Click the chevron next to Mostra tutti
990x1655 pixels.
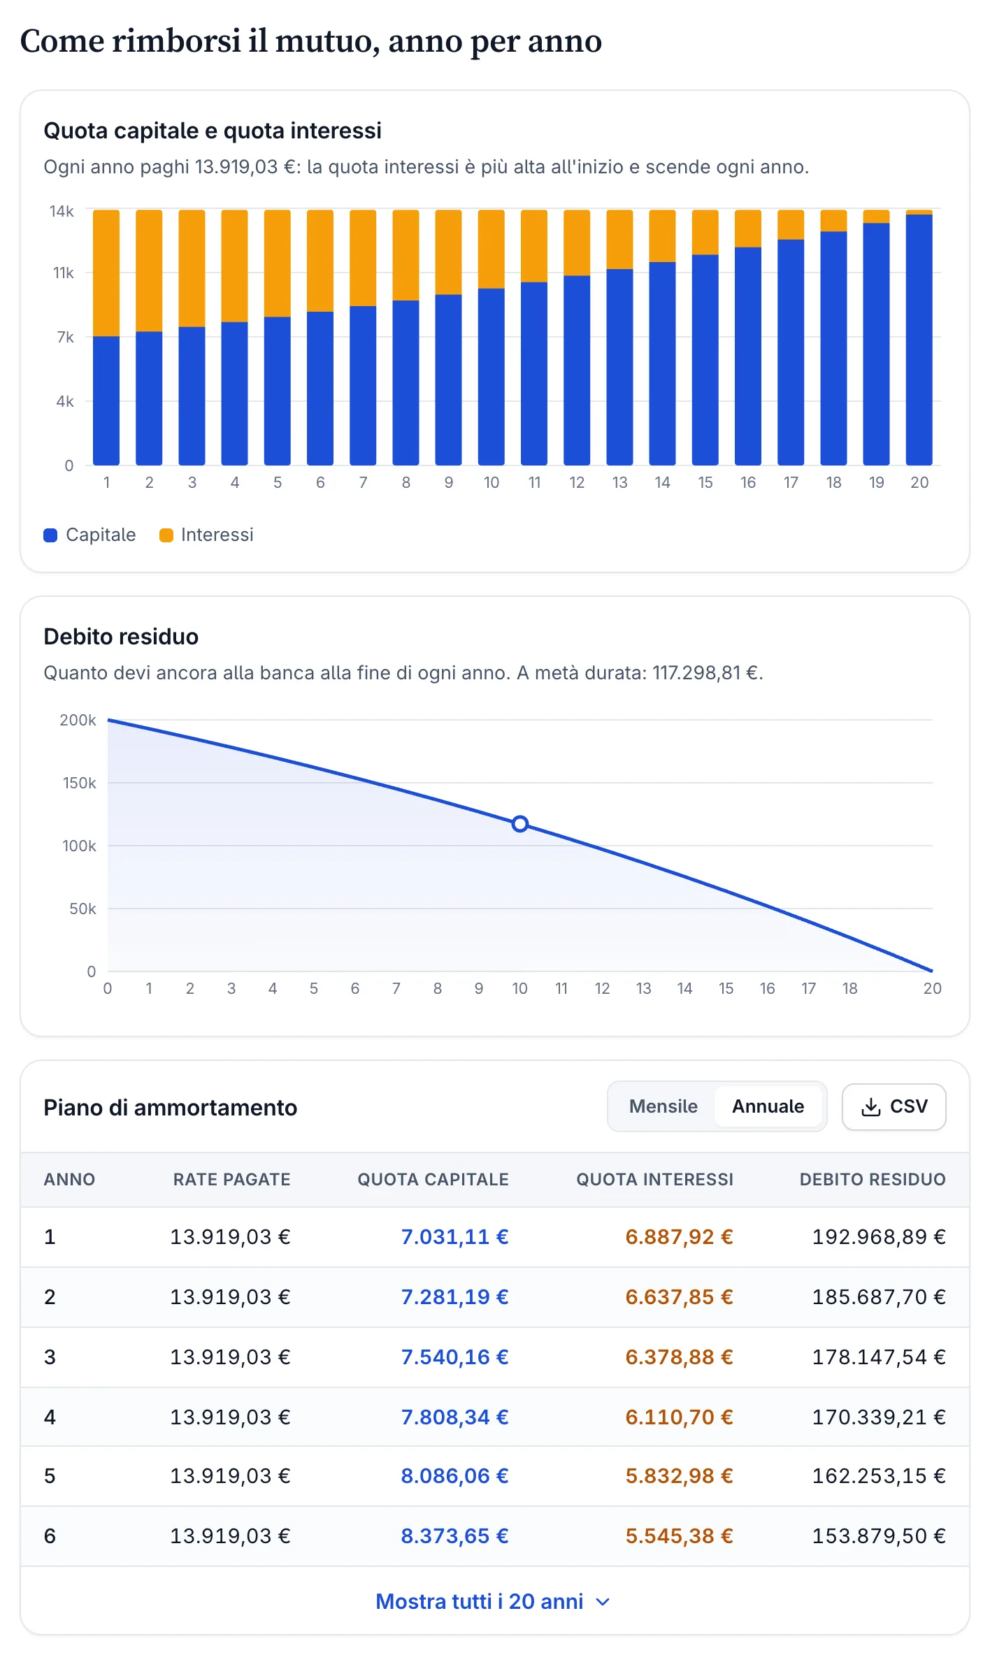[603, 1602]
